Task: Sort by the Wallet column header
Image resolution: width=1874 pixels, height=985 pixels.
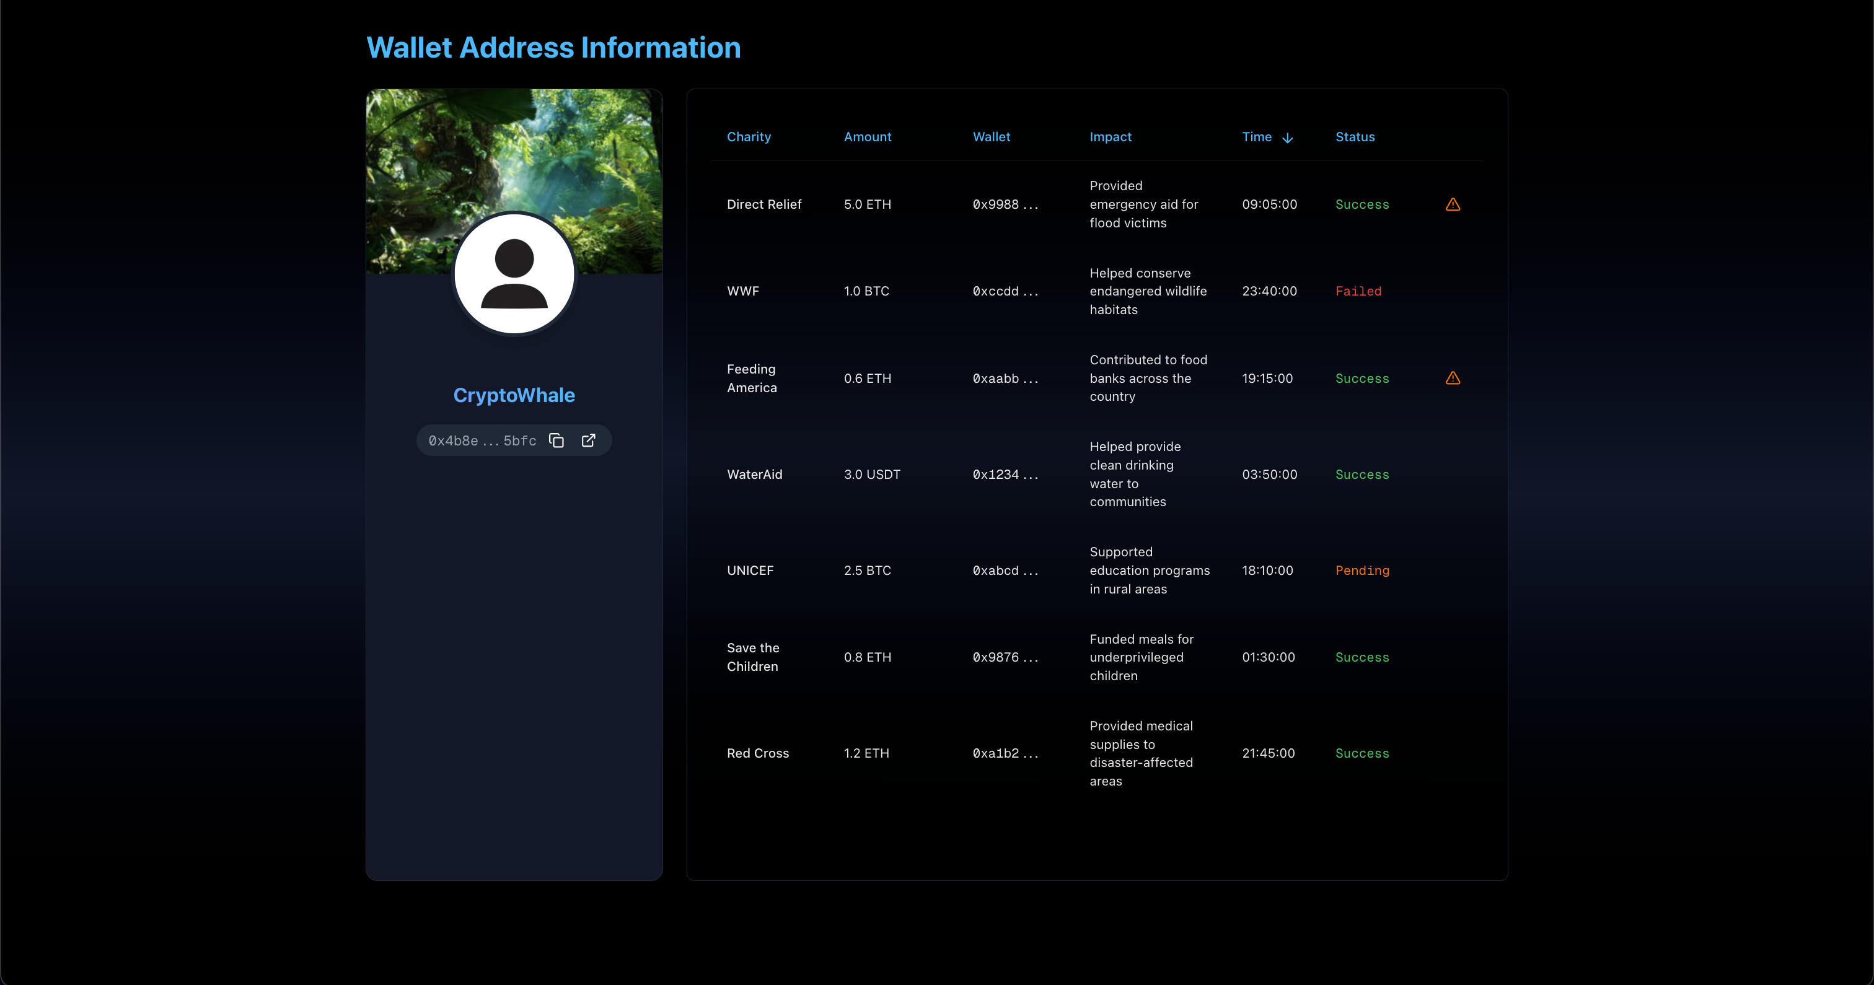Action: click(991, 137)
